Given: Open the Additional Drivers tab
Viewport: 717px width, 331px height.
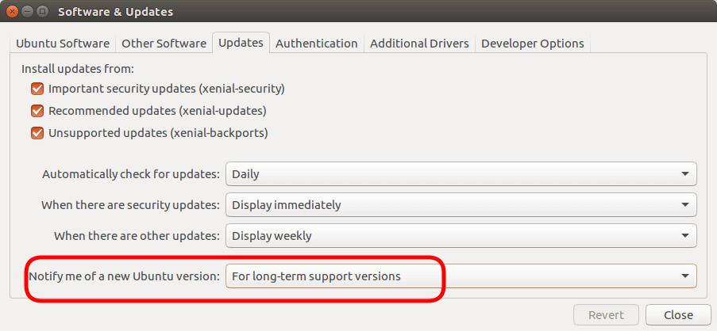Looking at the screenshot, I should [x=419, y=44].
